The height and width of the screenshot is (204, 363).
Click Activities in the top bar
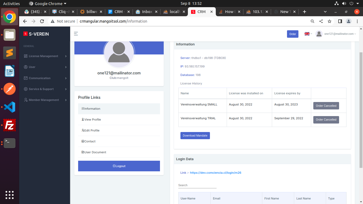11,4
